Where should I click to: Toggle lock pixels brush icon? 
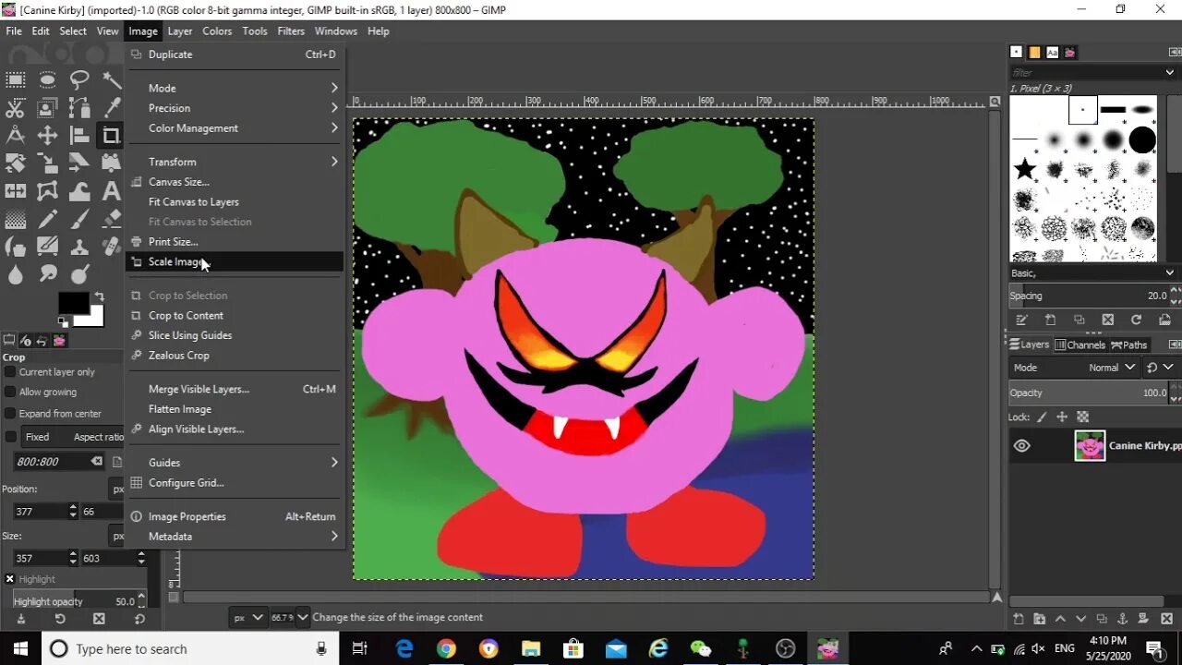pyautogui.click(x=1042, y=417)
